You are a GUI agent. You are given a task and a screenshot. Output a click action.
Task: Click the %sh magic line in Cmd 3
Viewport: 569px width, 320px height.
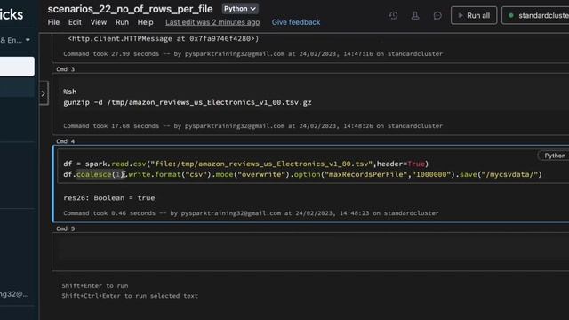[69, 92]
